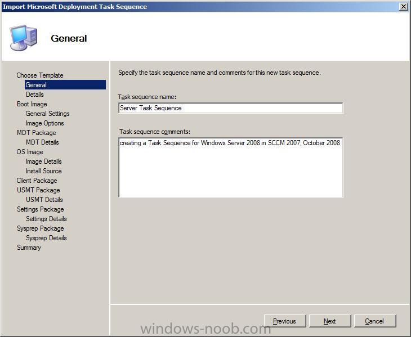Open the Image Details step
The image size is (411, 337).
[44, 161]
